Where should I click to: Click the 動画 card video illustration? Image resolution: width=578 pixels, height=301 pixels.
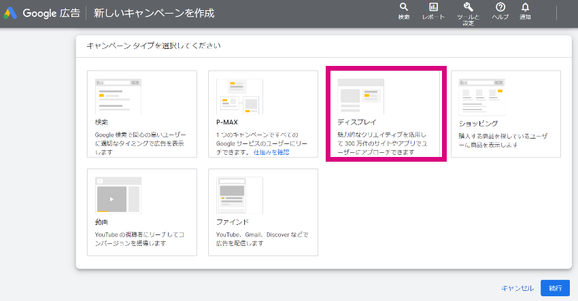click(x=118, y=195)
